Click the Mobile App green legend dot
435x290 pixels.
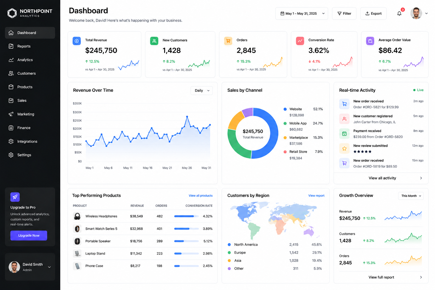click(x=285, y=123)
